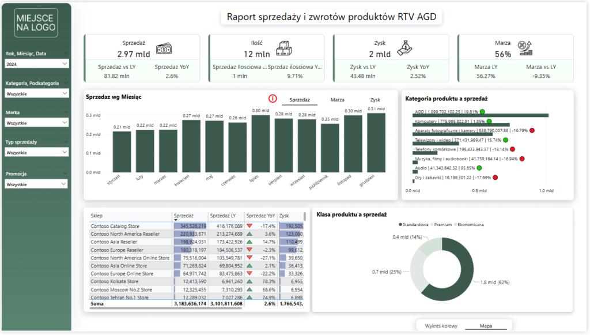Toggle Premium legend item in donut chart
Viewport: 590px width, 335px height.
tap(442, 224)
